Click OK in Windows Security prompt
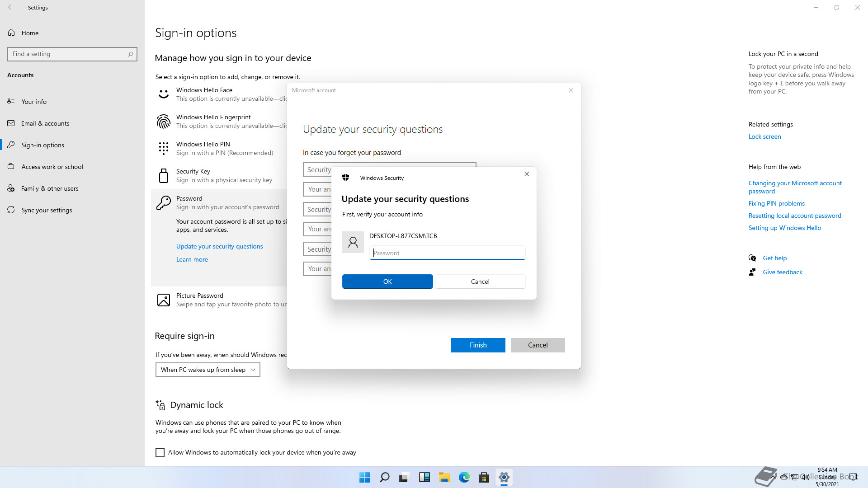 tap(387, 282)
